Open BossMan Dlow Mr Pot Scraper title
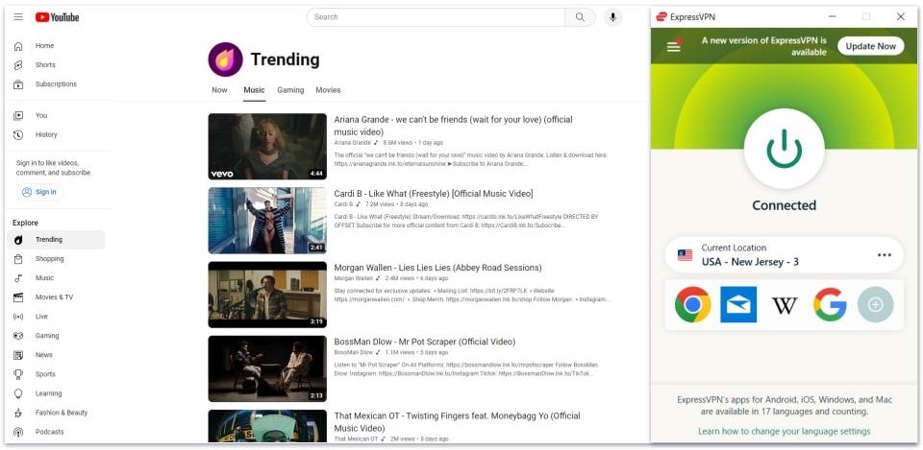923x450 pixels. [424, 342]
